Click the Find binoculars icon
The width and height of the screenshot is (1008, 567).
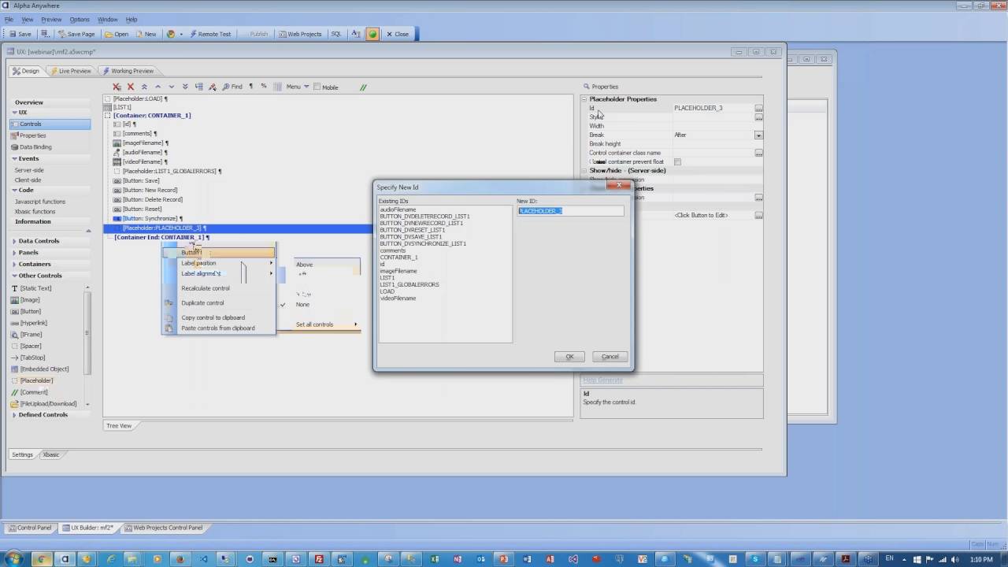point(226,87)
